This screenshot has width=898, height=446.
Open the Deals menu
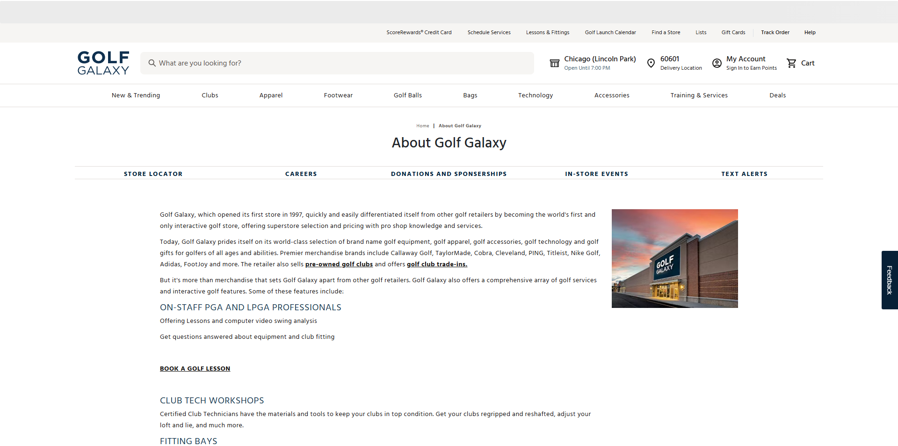point(777,95)
